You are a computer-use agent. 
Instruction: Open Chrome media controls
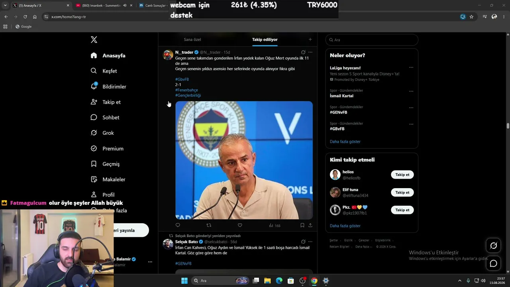pos(484,17)
